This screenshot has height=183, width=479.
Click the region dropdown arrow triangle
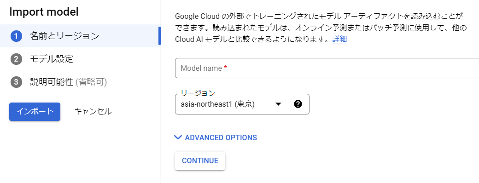tap(278, 104)
